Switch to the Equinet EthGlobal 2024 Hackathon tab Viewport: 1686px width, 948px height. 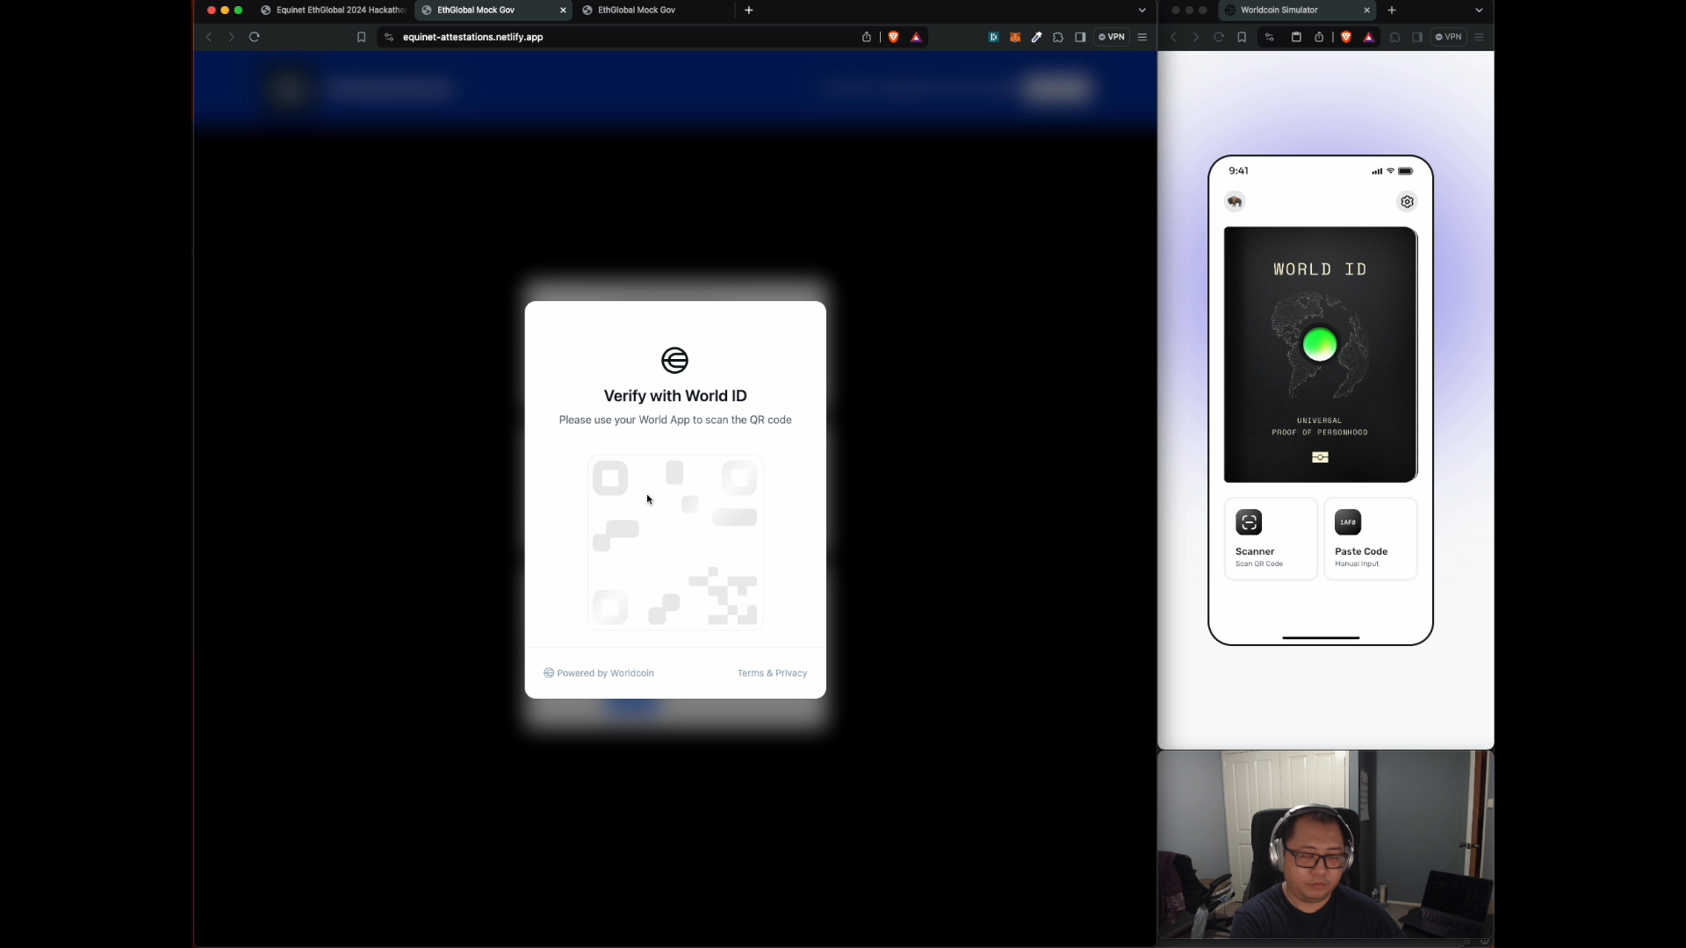click(x=334, y=11)
